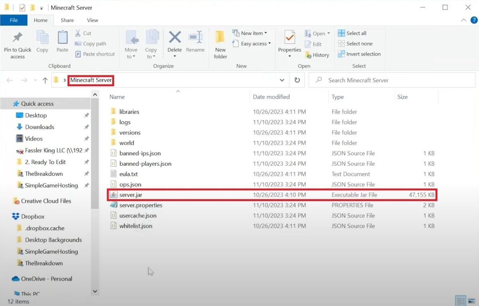This screenshot has width=479, height=306.
Task: Select the server.jar file
Action: click(131, 195)
